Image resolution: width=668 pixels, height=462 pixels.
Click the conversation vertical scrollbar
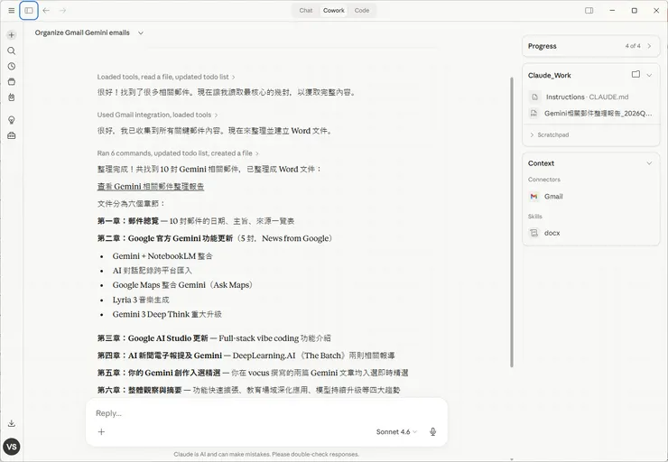tap(512, 221)
